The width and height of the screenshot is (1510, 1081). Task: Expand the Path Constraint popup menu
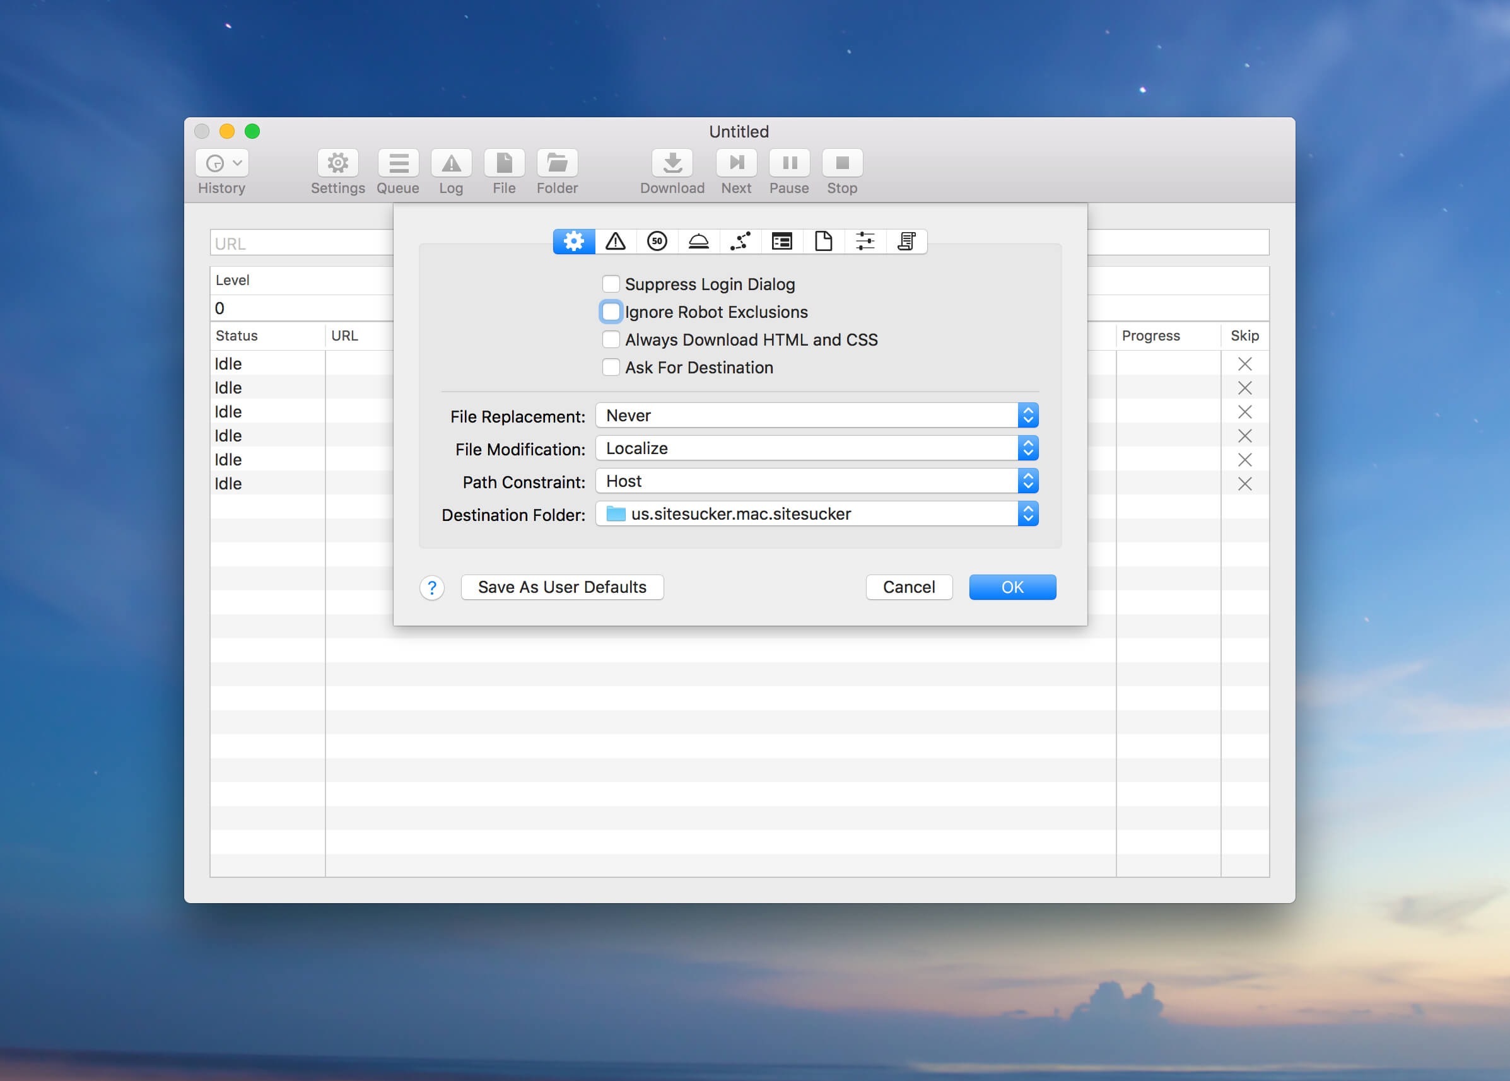coord(816,481)
